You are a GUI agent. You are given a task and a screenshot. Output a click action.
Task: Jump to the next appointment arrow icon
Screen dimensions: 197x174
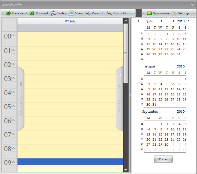(x=119, y=75)
